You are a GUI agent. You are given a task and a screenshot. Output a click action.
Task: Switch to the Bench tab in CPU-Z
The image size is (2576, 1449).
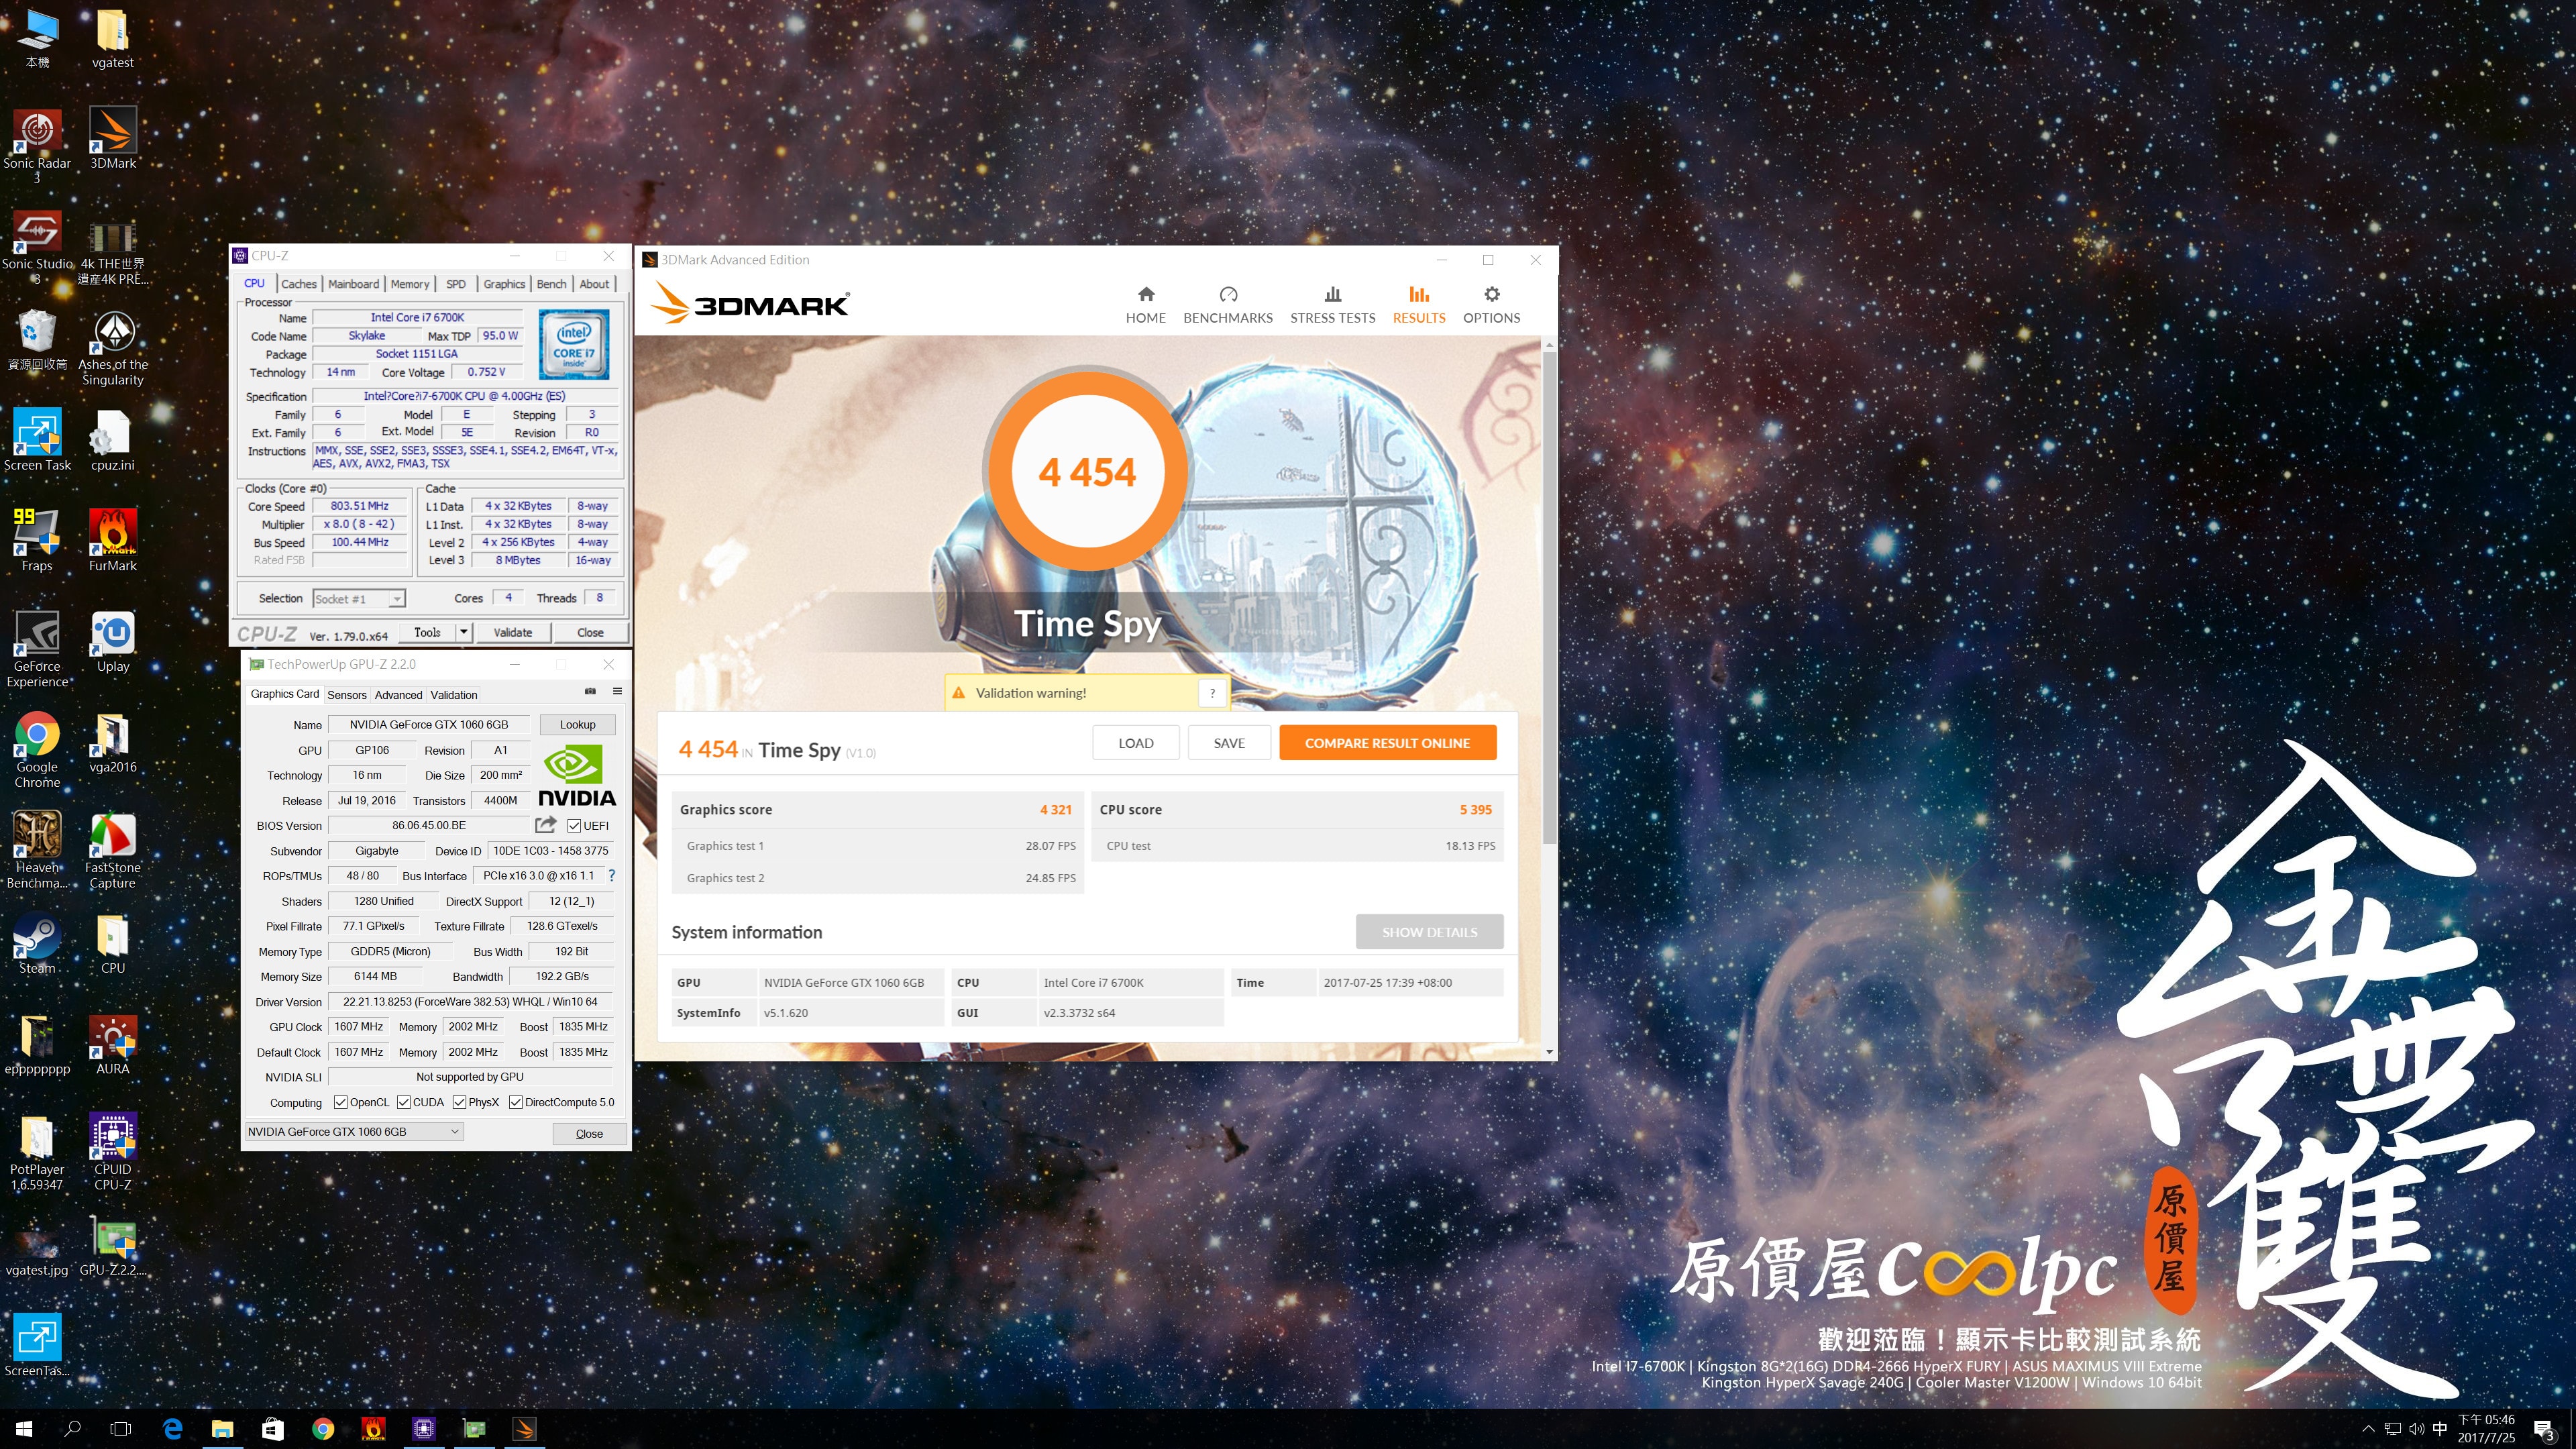coord(551,284)
